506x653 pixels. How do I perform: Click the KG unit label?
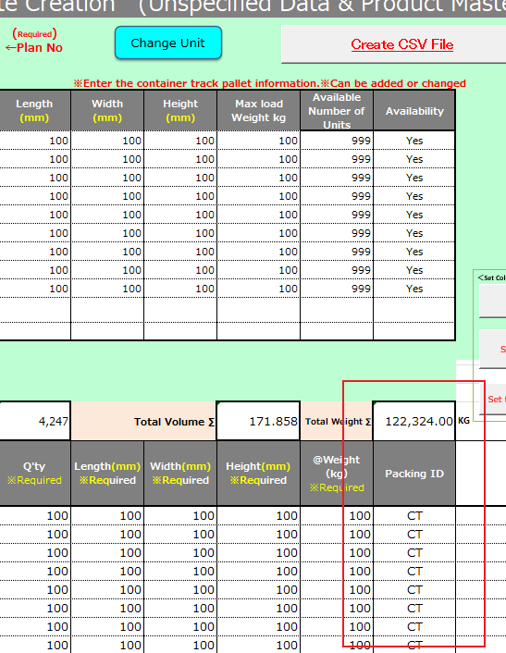pyautogui.click(x=464, y=421)
